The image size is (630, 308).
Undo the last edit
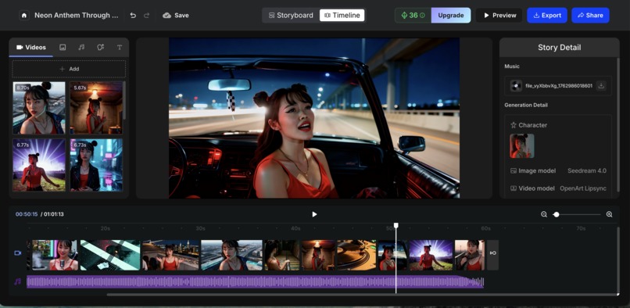133,16
